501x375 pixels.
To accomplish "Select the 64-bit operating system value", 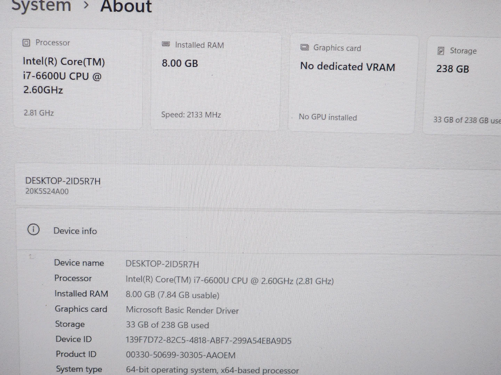I will click(212, 370).
